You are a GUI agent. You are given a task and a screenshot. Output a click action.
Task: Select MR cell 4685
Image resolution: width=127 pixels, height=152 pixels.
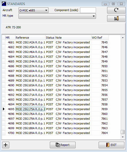click(x=10, y=61)
